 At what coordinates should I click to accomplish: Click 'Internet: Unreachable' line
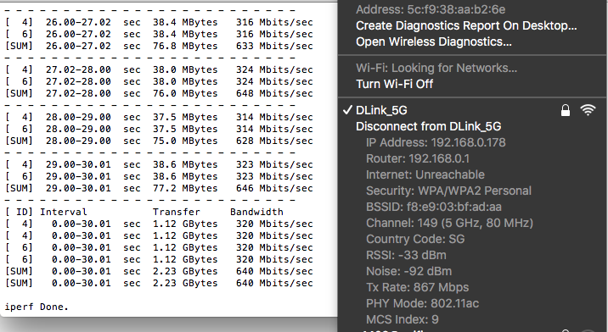coord(425,175)
